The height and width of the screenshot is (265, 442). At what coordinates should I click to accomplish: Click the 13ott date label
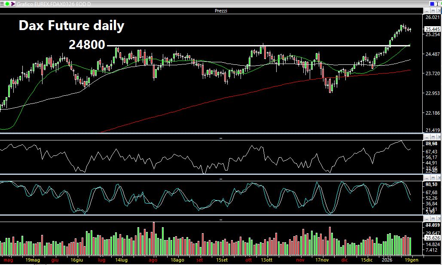point(266,260)
